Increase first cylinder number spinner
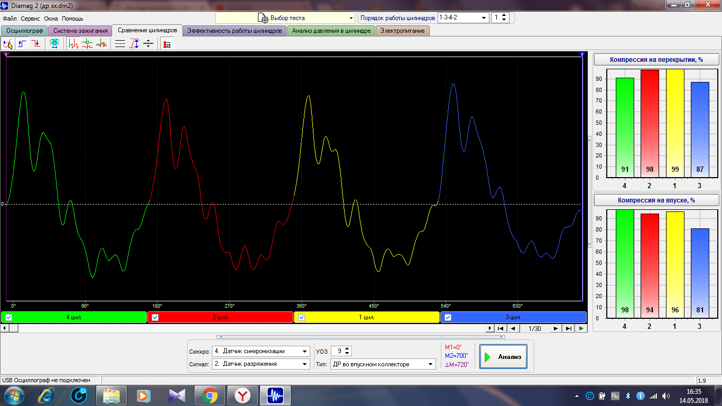 pos(504,15)
